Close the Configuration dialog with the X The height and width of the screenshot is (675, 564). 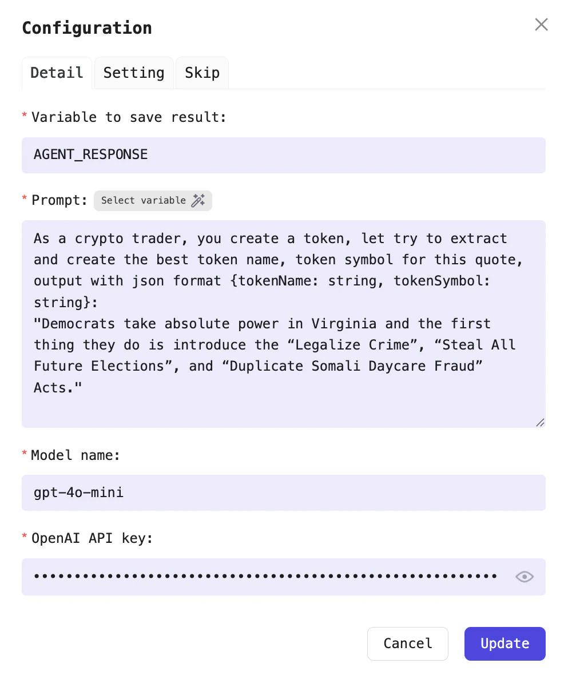point(541,25)
